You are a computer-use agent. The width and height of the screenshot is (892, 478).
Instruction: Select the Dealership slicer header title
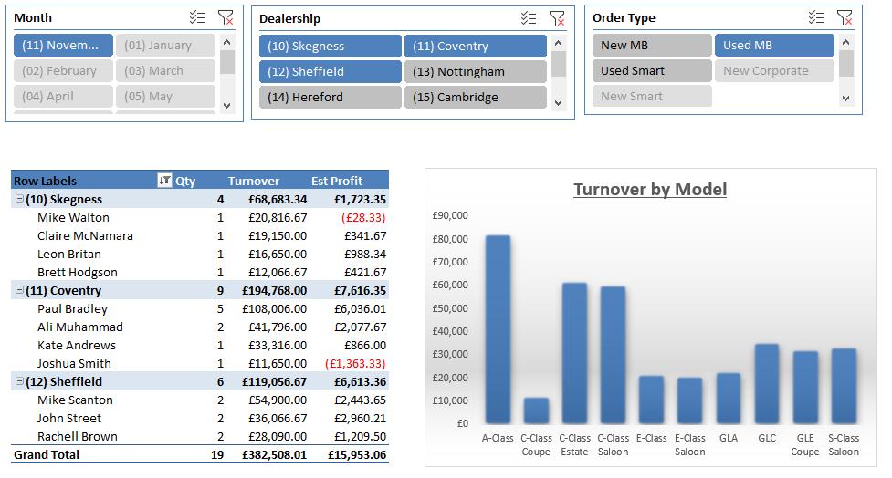[x=289, y=18]
